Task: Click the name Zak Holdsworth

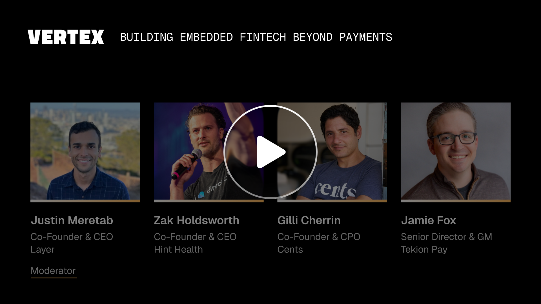Action: coord(196,220)
